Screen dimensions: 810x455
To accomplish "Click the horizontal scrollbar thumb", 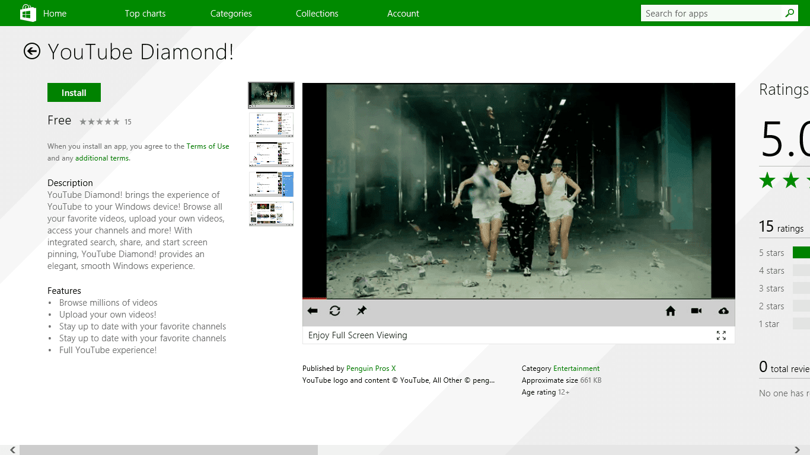I will click(x=168, y=450).
